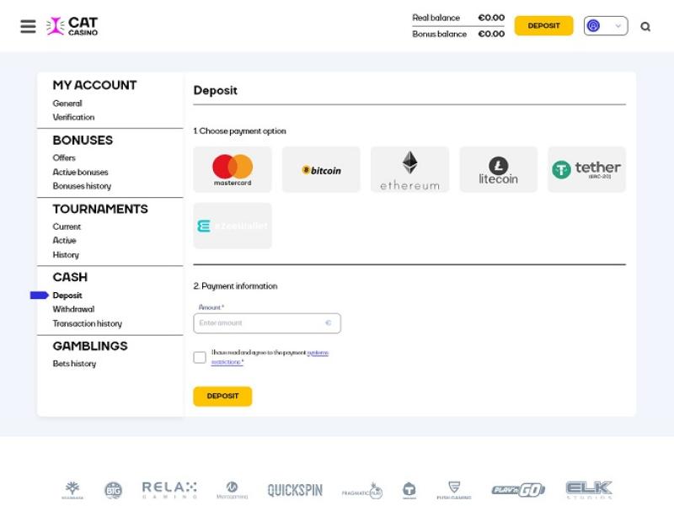The image size is (674, 506).
Task: Open the search magnifier icon
Action: click(645, 27)
